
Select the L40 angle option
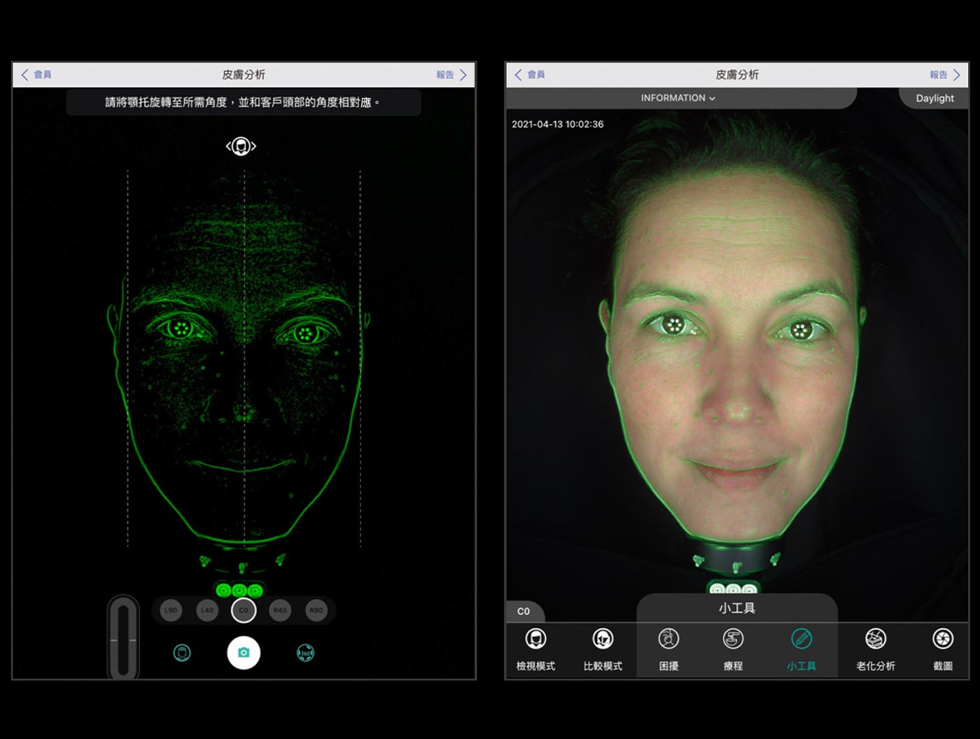[207, 610]
